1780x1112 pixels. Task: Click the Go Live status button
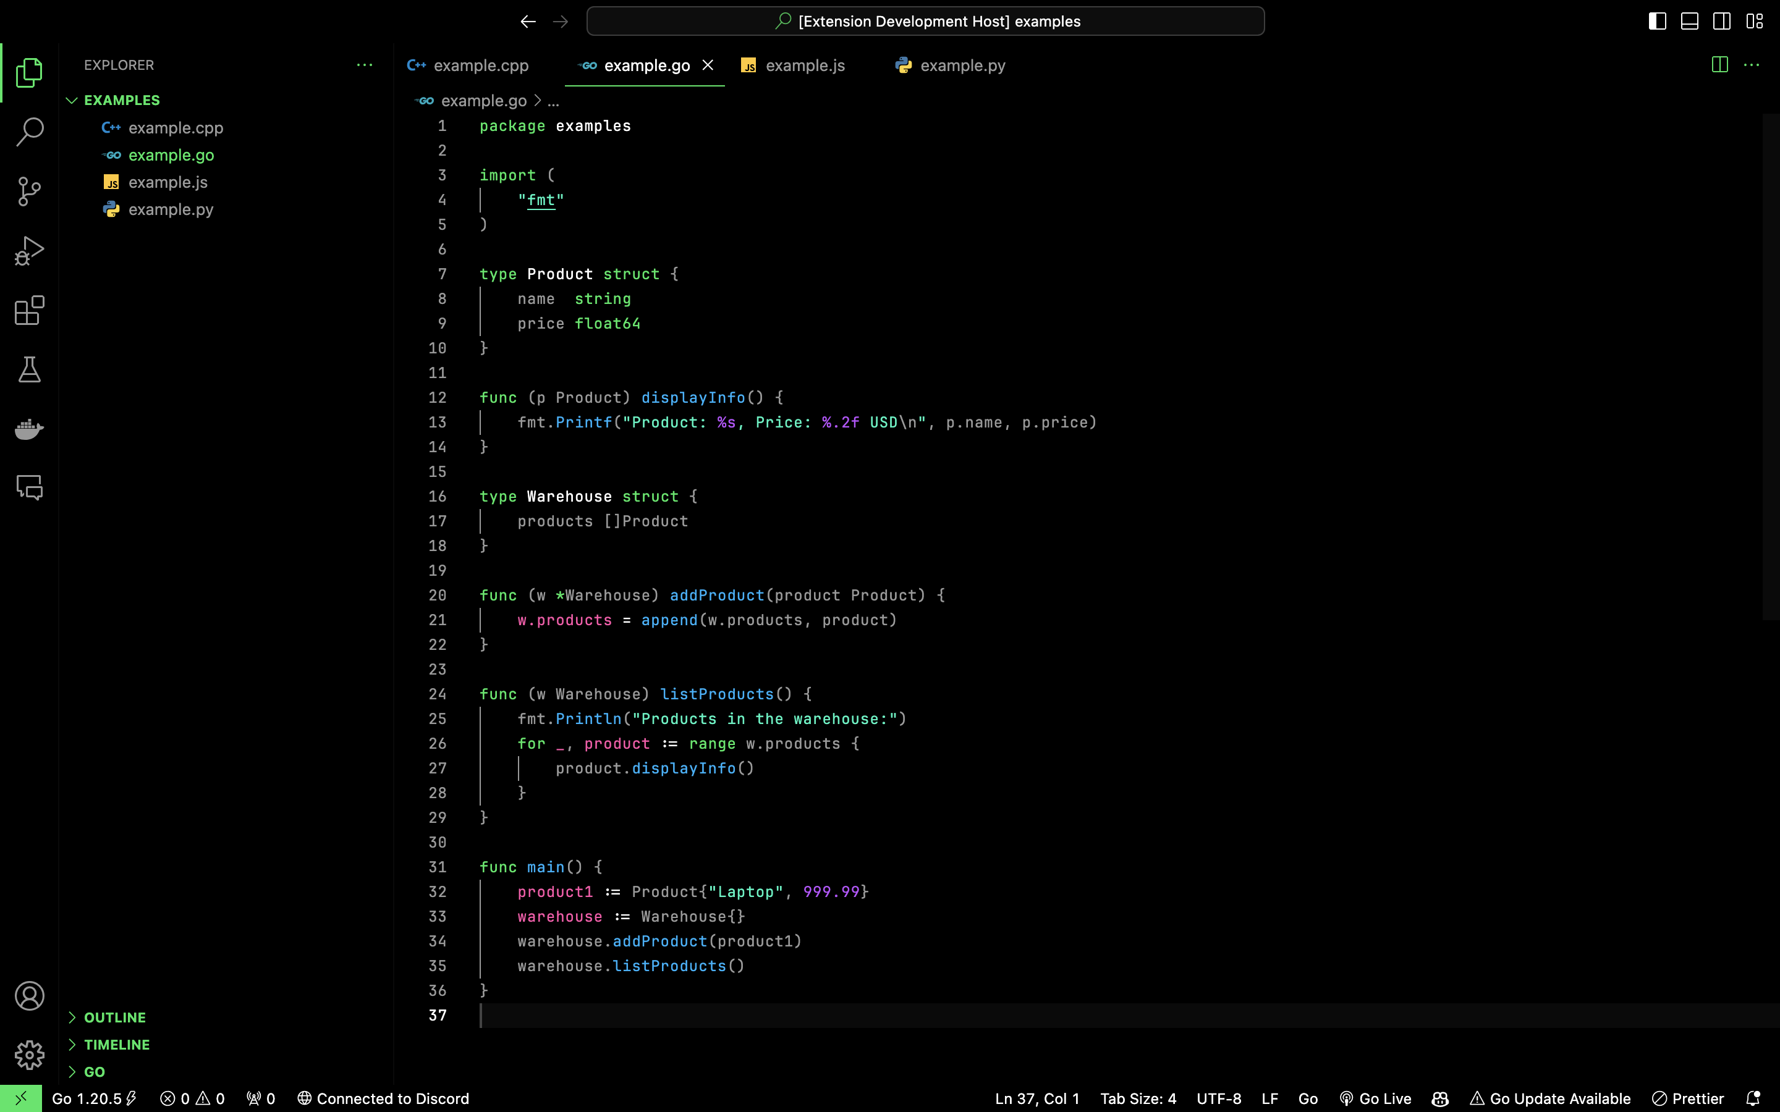coord(1375,1099)
